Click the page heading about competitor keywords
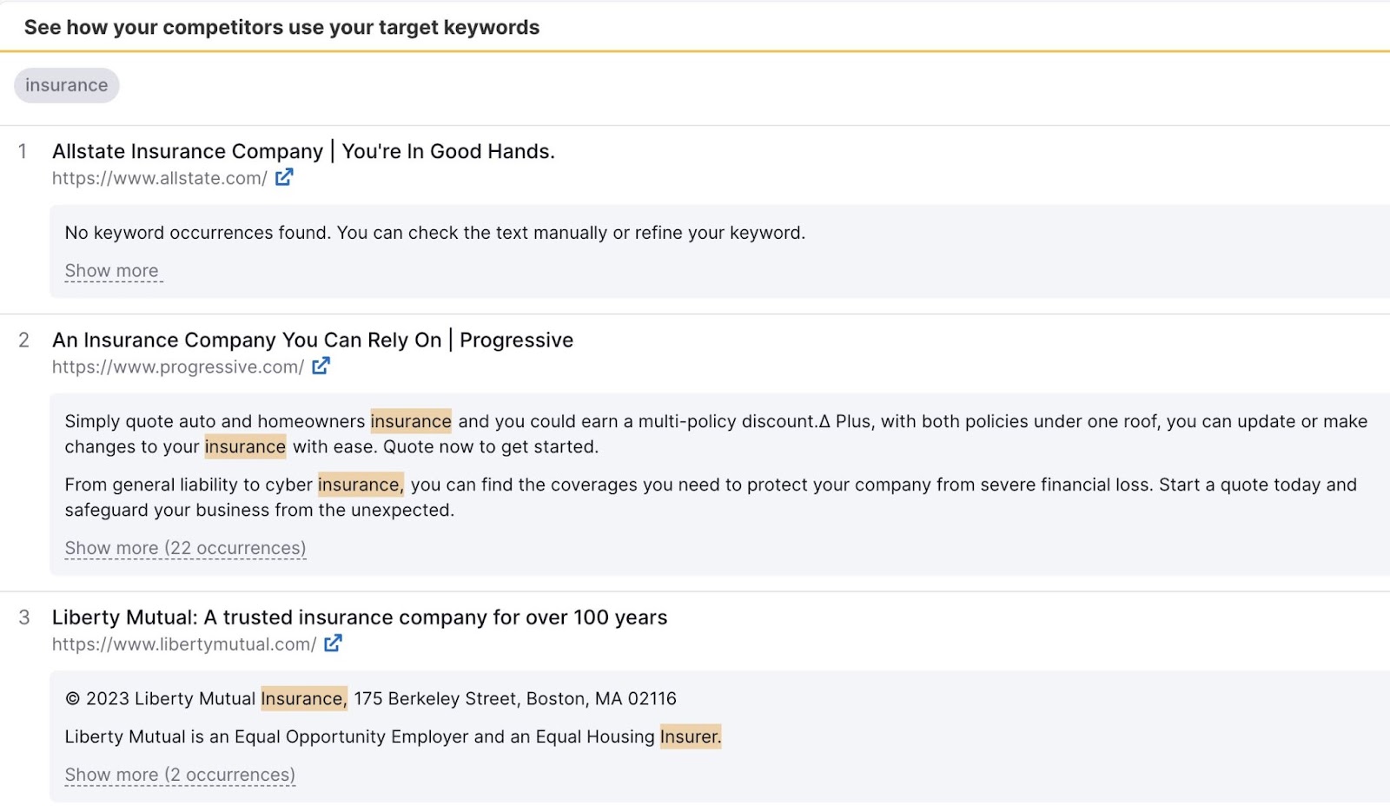 (x=282, y=27)
